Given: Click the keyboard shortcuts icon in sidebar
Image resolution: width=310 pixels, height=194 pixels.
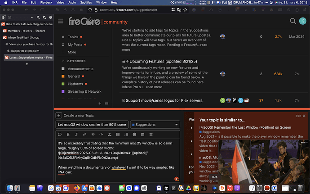Looking at the screenshot, I should (x=106, y=104).
